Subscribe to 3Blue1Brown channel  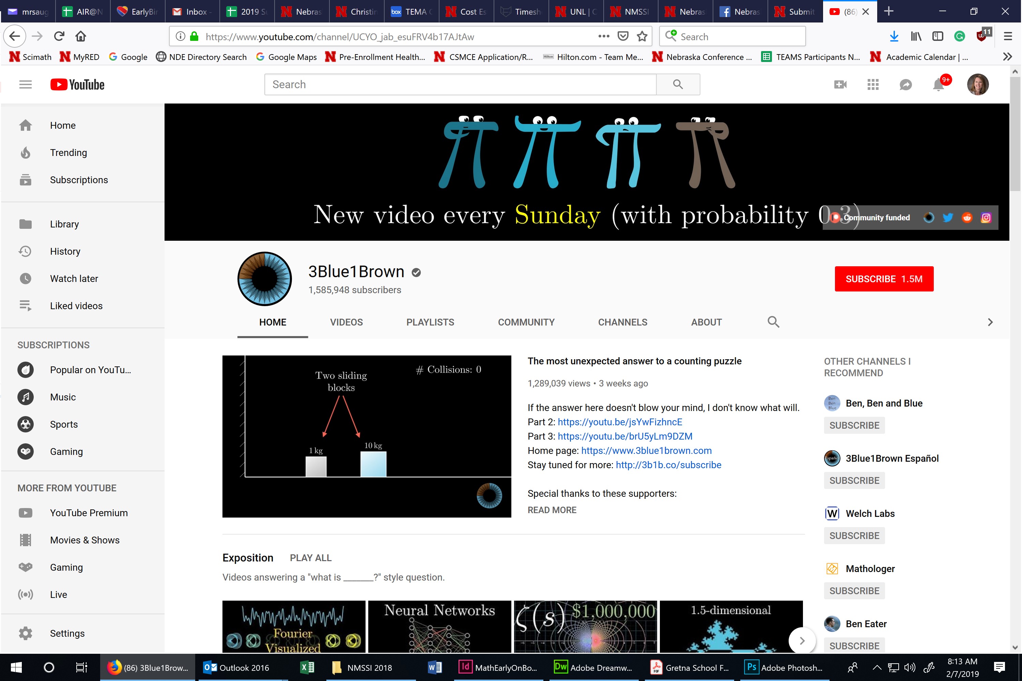[883, 279]
